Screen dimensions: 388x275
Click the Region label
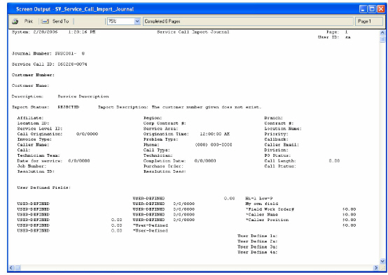click(153, 118)
